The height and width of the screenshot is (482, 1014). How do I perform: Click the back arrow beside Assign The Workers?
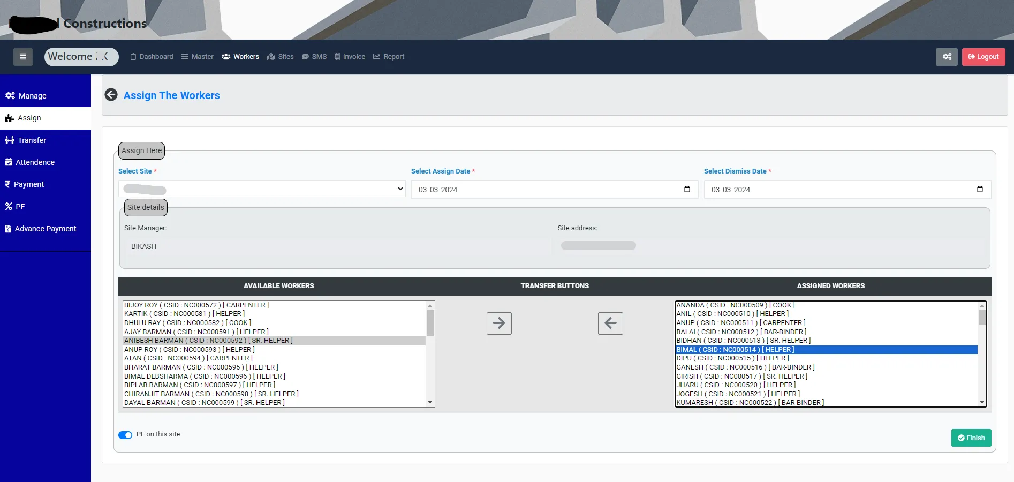click(x=111, y=94)
